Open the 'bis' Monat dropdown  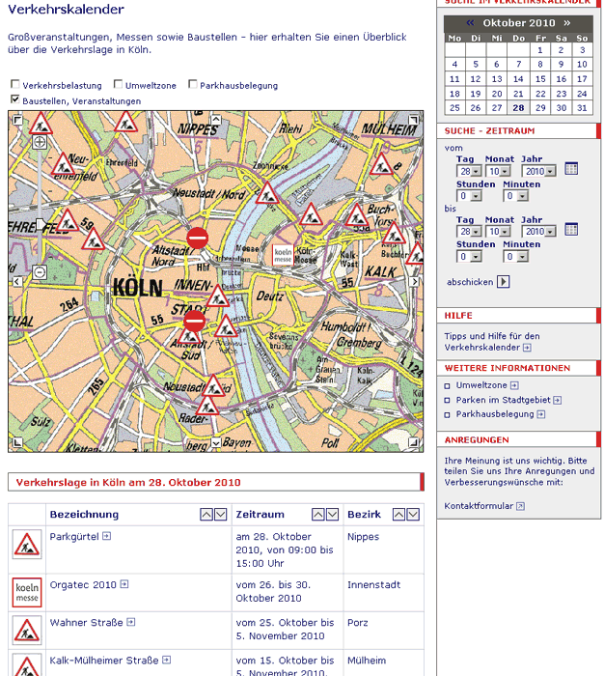(x=498, y=232)
